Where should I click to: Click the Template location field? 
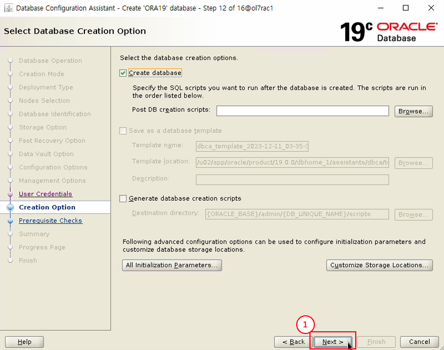tap(292, 163)
